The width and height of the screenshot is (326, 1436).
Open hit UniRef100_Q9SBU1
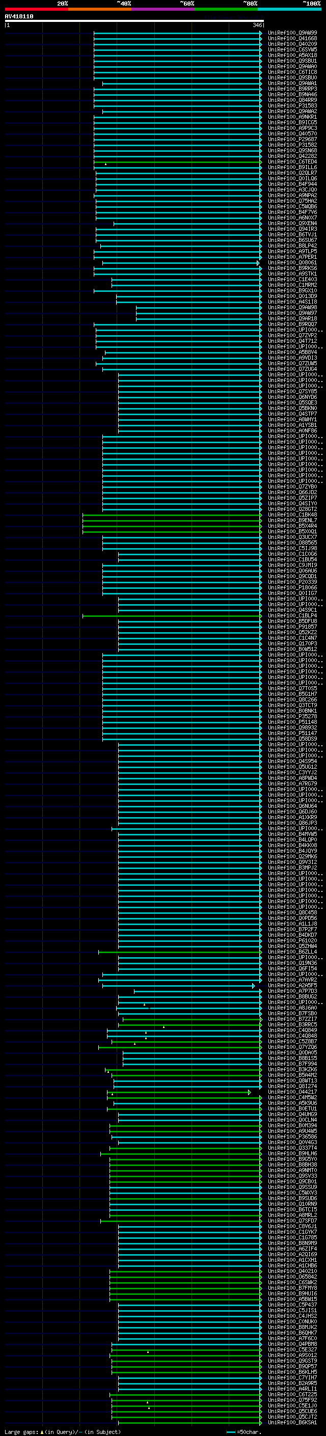(292, 61)
